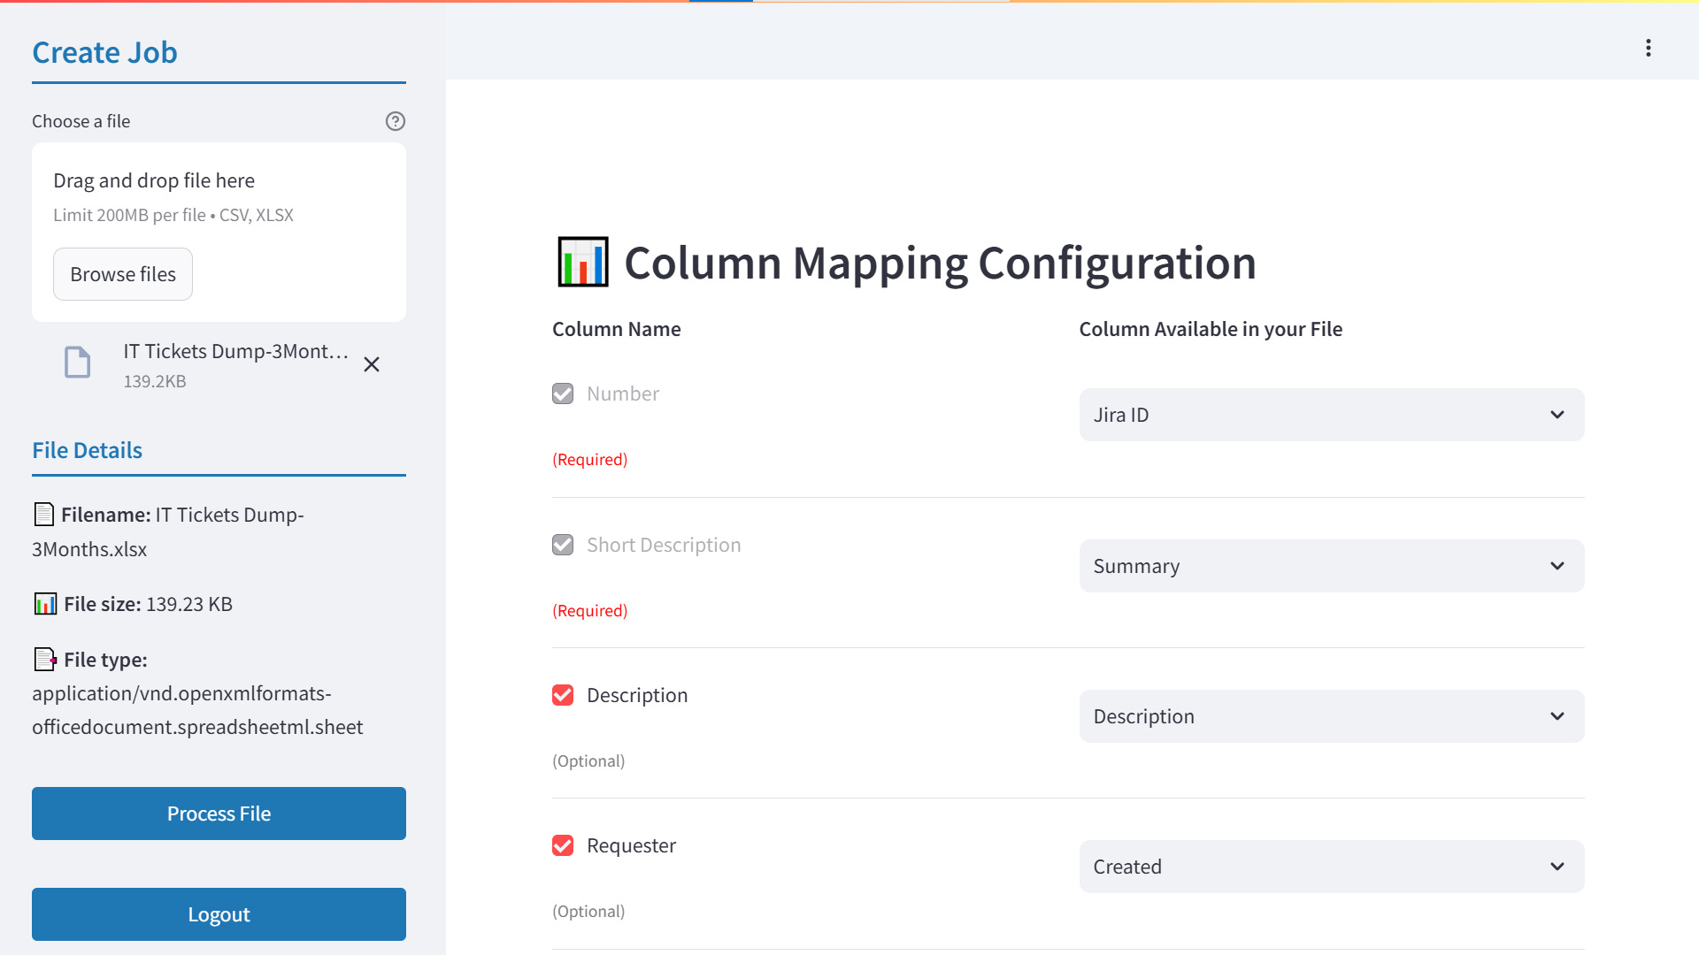Click the help question mark icon
The image size is (1699, 955).
pyautogui.click(x=395, y=121)
